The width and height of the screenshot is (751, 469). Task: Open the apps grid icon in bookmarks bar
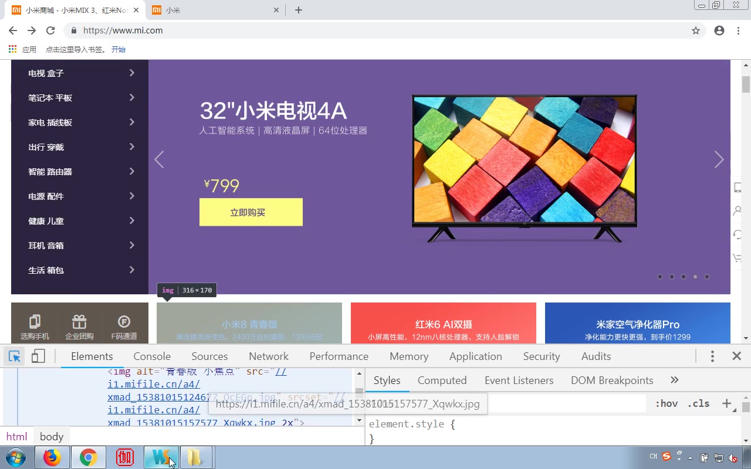[x=13, y=49]
